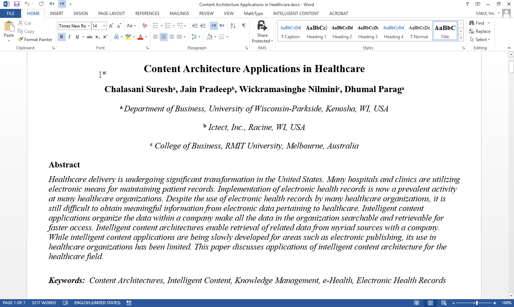
Task: Clear all formatting eraser icon
Action: point(145,26)
